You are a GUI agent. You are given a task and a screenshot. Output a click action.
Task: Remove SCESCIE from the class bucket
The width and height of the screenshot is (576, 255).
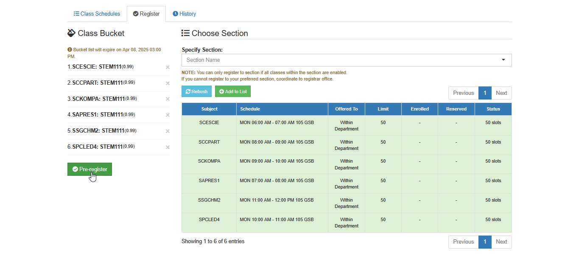168,67
